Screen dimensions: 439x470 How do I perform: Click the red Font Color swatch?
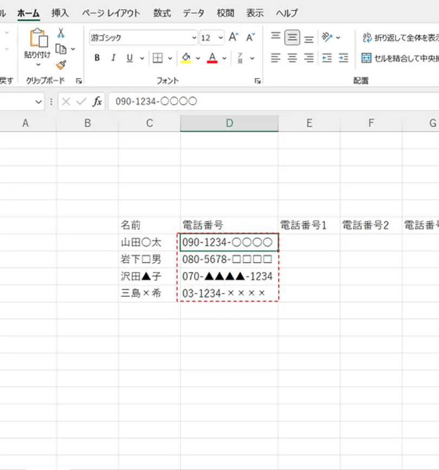[212, 58]
